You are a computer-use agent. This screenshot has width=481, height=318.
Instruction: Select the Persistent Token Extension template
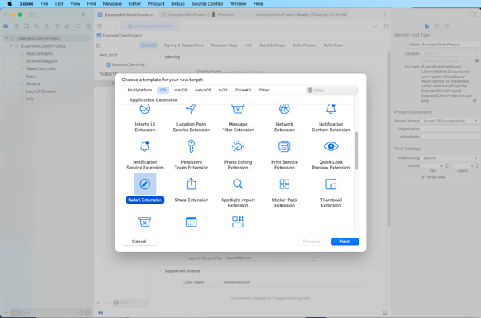click(x=191, y=154)
